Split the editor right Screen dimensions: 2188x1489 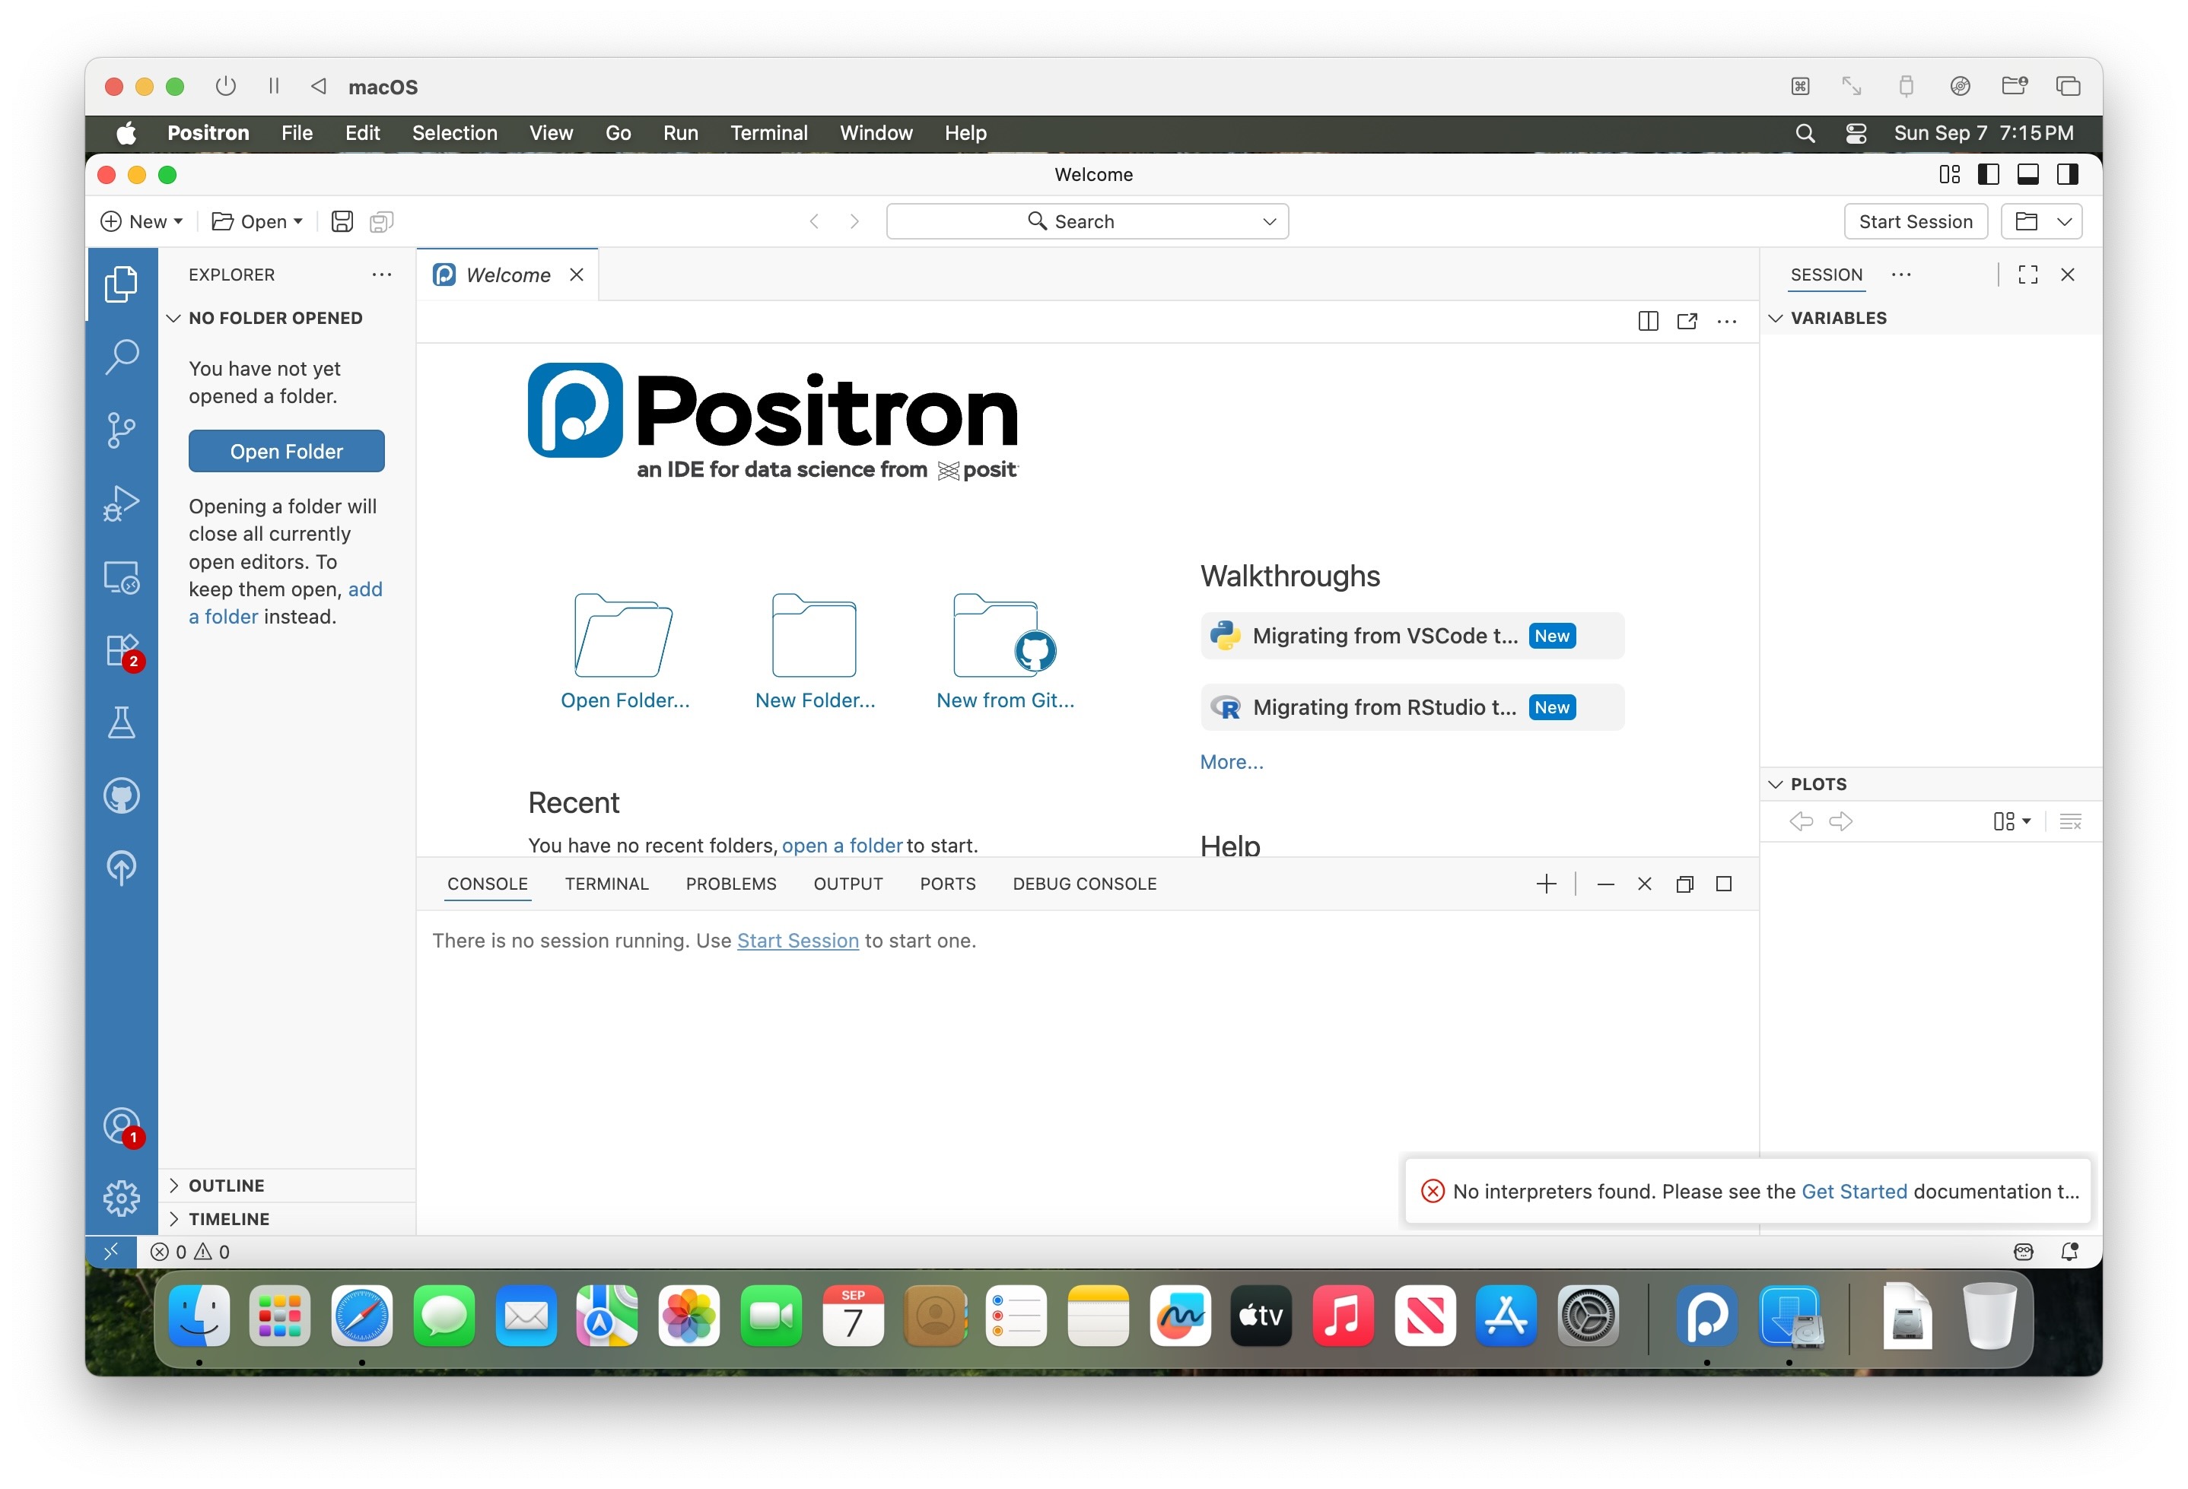(x=1648, y=321)
